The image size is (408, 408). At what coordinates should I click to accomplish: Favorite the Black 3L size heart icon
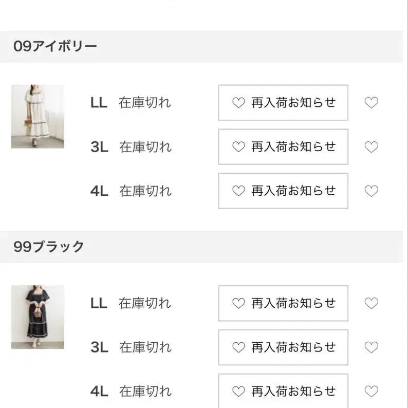pyautogui.click(x=371, y=347)
